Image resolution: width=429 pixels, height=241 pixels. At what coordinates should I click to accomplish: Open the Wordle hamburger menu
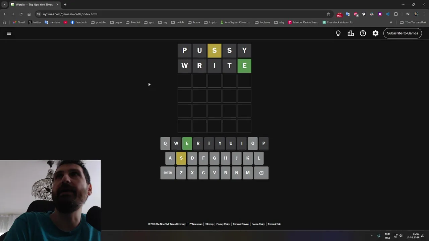pyautogui.click(x=9, y=33)
